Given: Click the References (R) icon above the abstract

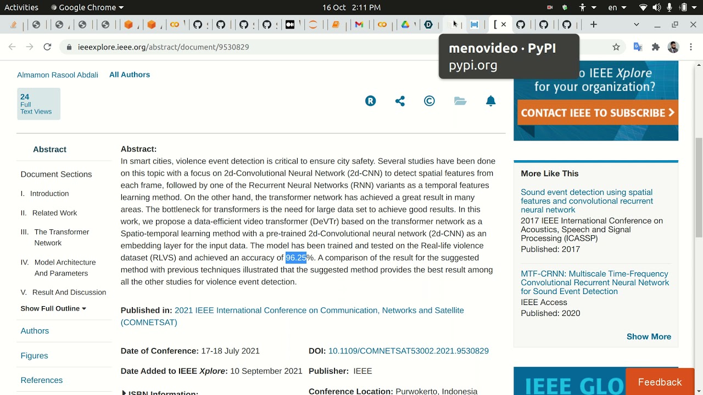Looking at the screenshot, I should (371, 101).
